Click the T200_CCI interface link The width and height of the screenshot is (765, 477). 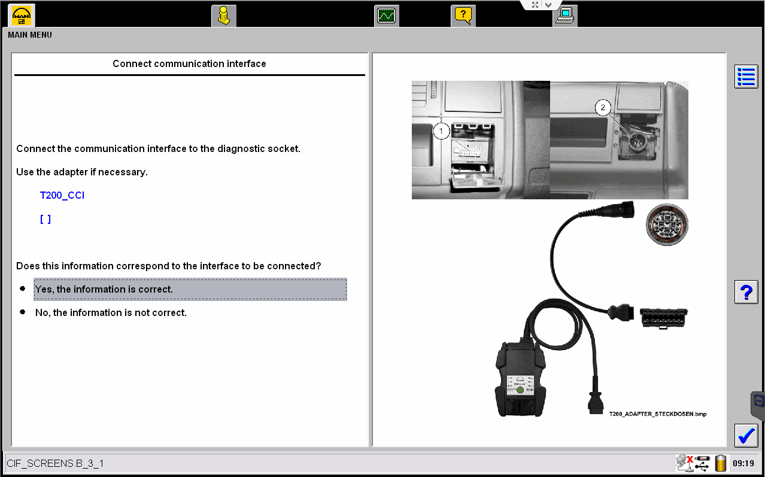pos(62,195)
